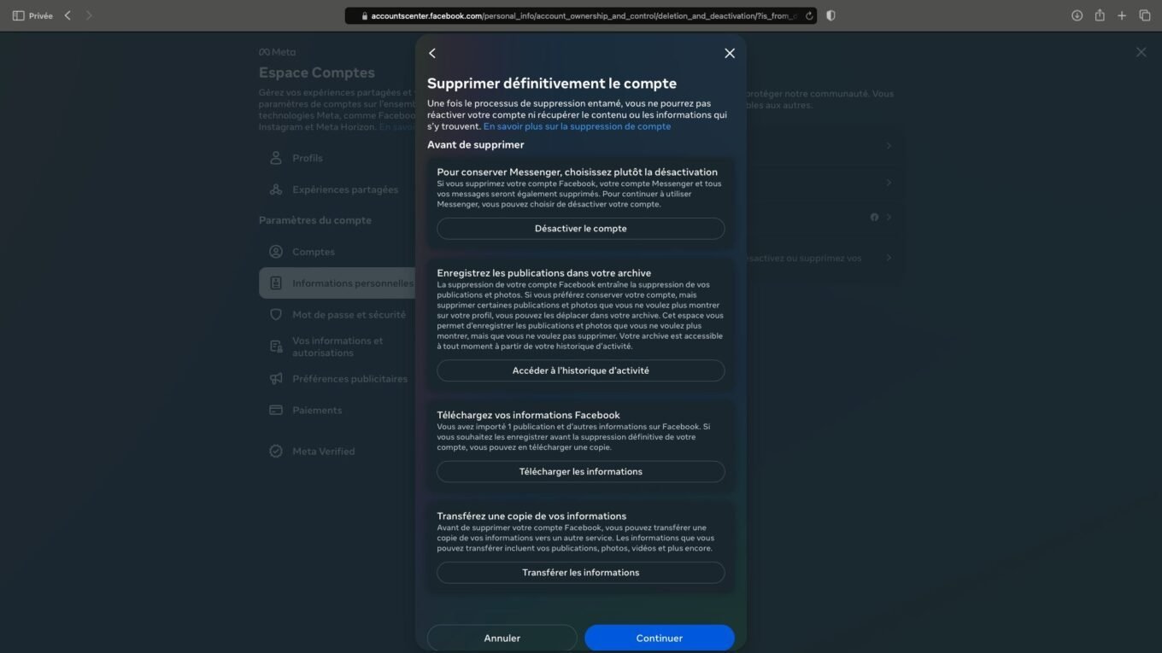Click the Meta logo in the sidebar
The image size is (1162, 653).
click(278, 52)
